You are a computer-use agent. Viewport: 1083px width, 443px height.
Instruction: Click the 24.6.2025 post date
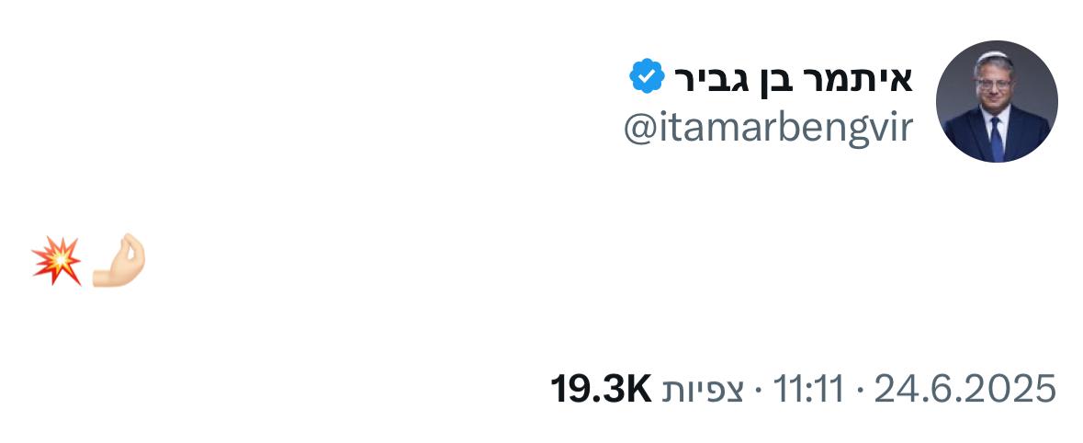click(965, 390)
